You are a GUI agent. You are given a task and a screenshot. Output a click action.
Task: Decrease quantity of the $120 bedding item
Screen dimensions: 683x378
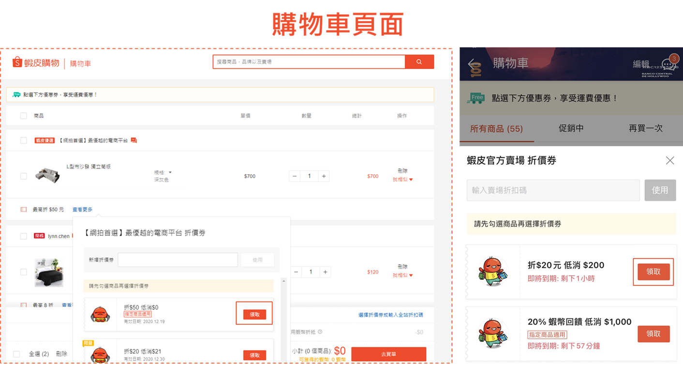[296, 272]
